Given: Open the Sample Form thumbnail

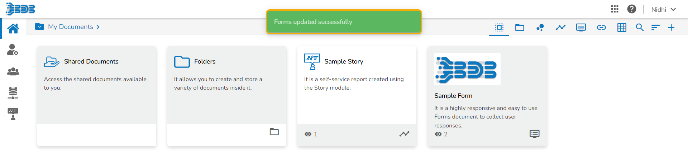Looking at the screenshot, I should (467, 69).
